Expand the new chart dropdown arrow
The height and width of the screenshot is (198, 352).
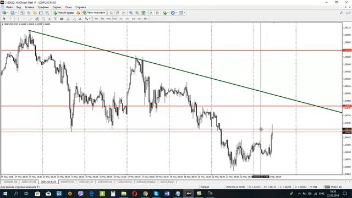pos(8,13)
